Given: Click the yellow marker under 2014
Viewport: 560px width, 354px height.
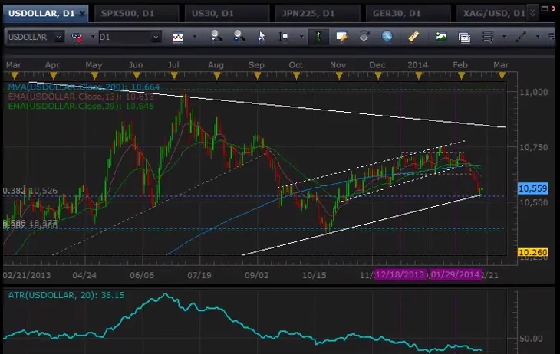Looking at the screenshot, I should point(419,76).
